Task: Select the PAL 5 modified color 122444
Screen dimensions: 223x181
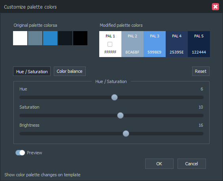Action: pos(199,44)
